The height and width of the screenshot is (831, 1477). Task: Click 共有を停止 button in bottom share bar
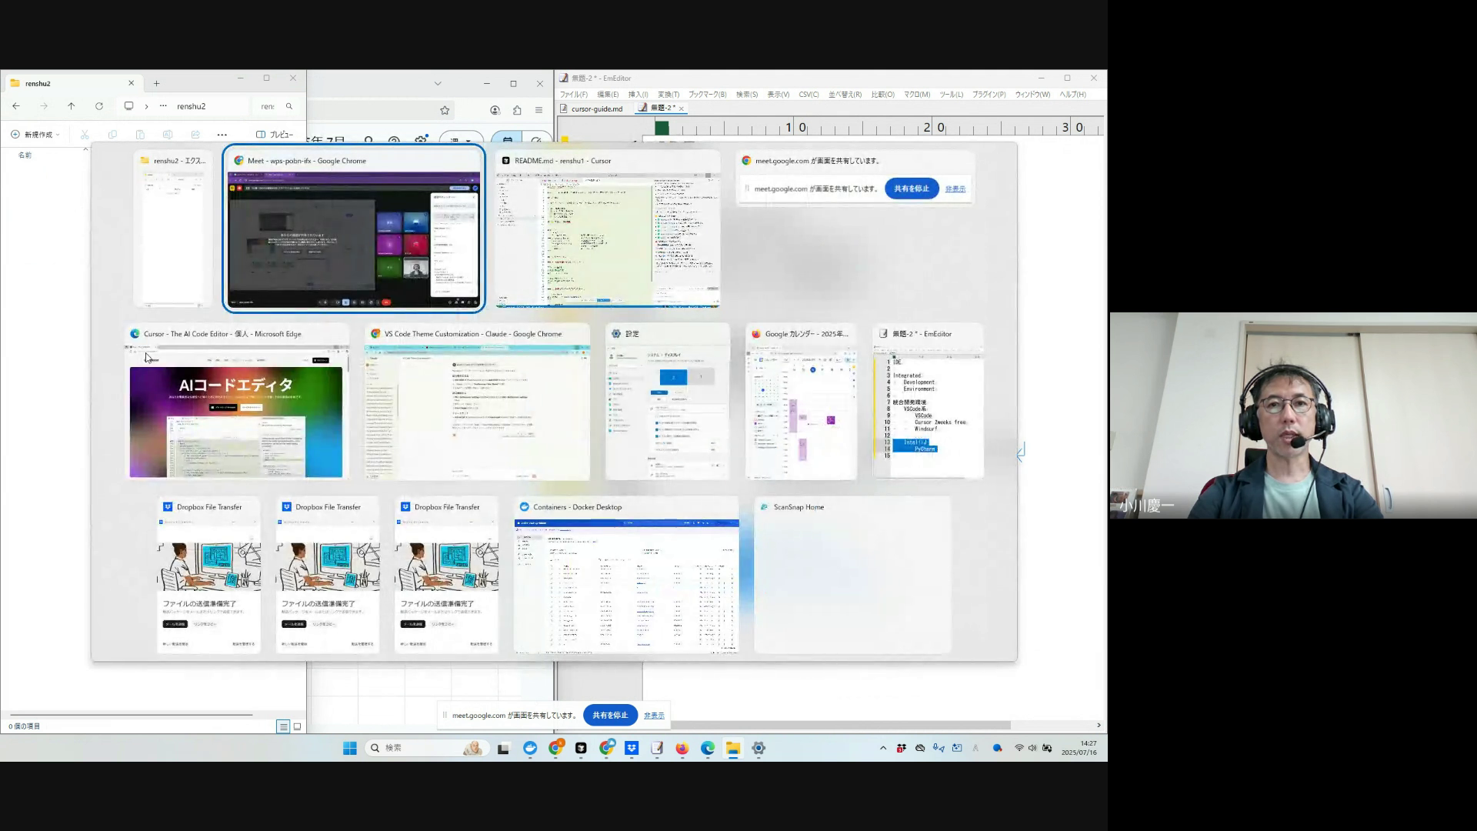pyautogui.click(x=610, y=715)
